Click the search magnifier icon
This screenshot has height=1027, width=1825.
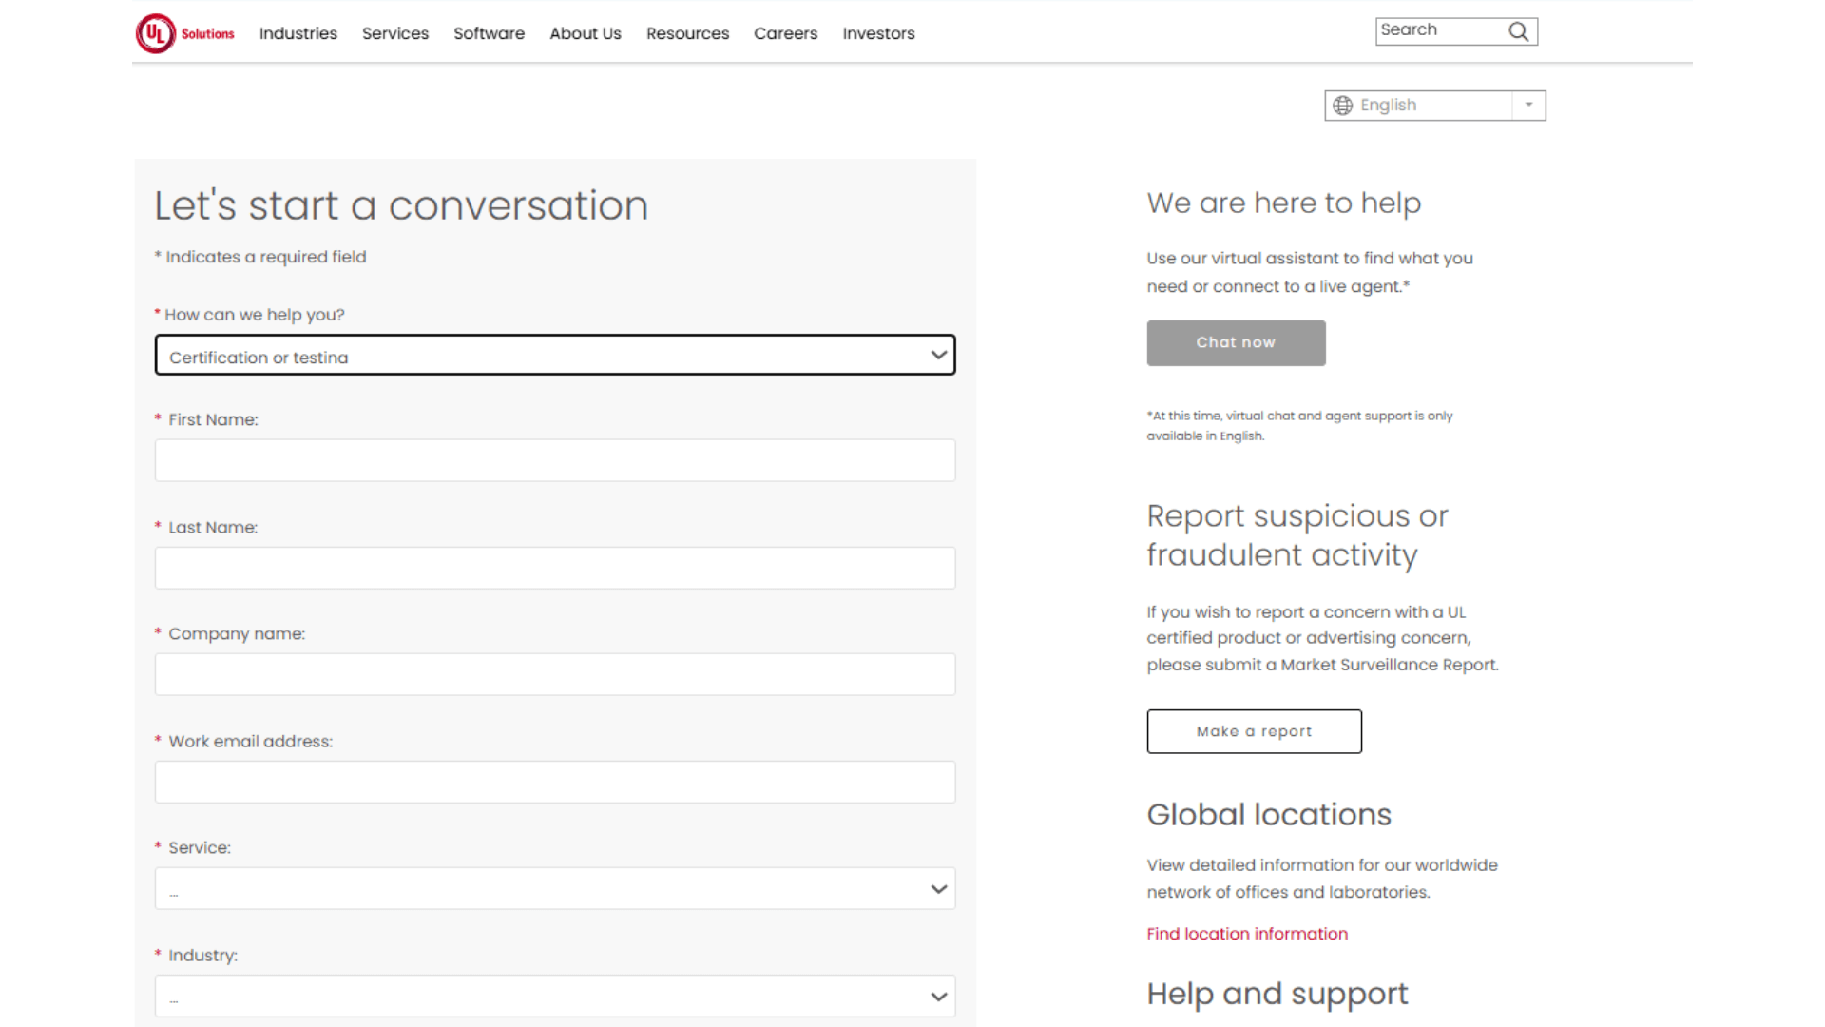click(x=1518, y=31)
